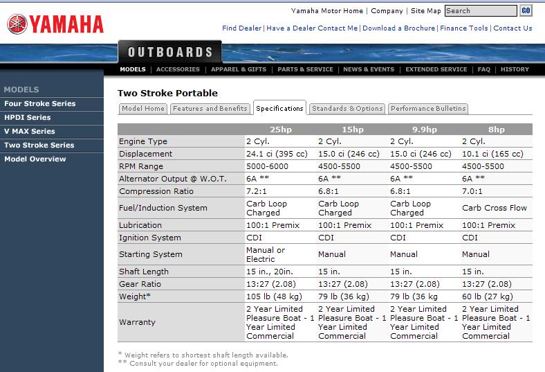
Task: Click Yamaha Motor Home link
Action: [327, 11]
